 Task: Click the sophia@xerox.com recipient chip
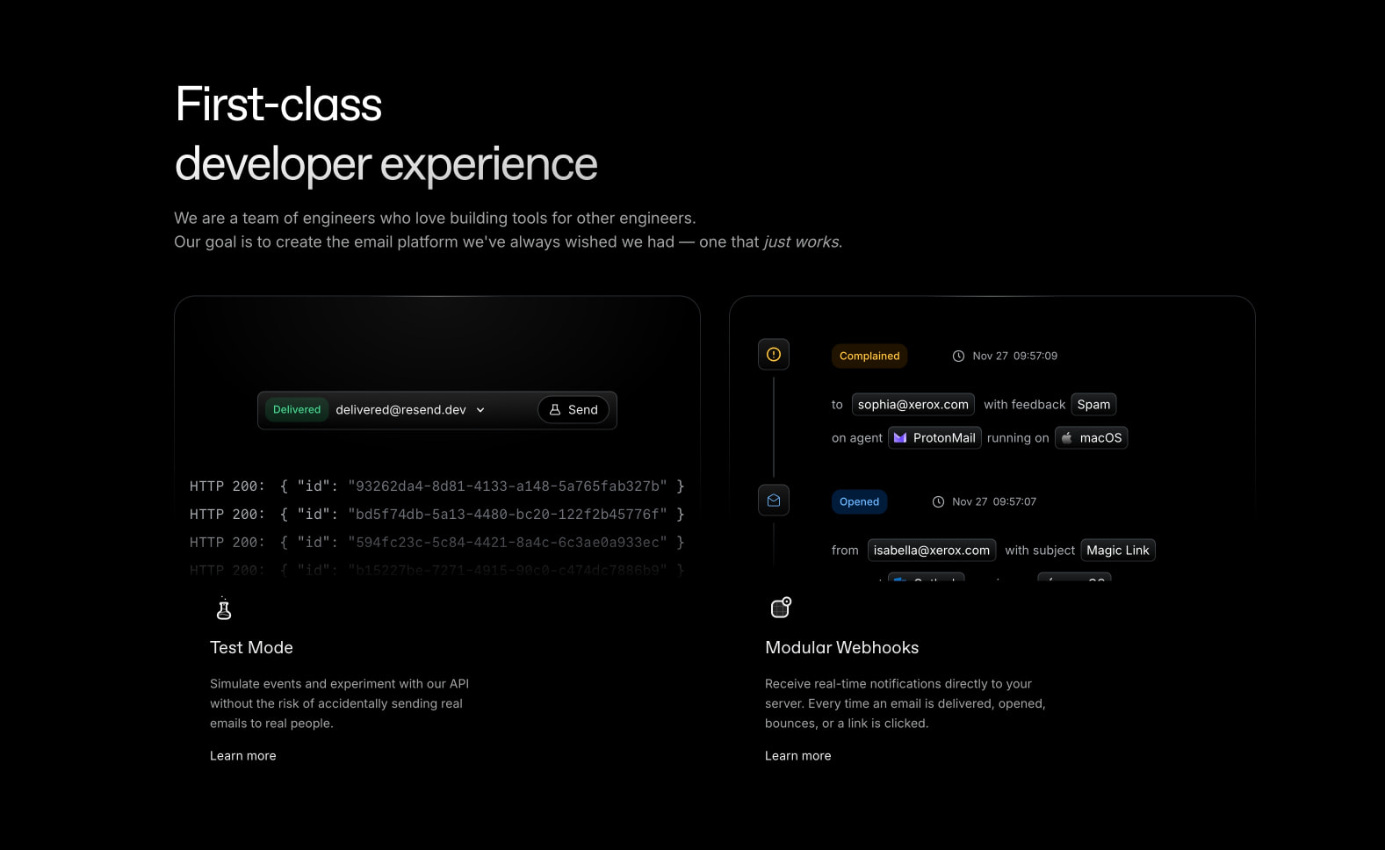[913, 405]
